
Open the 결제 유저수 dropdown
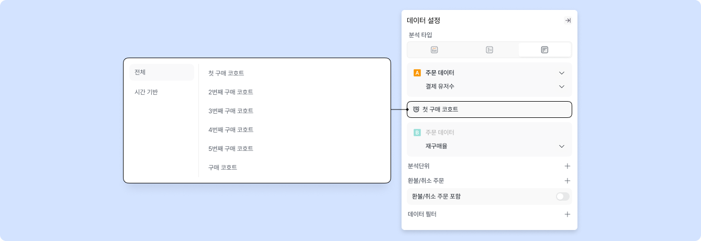(562, 86)
